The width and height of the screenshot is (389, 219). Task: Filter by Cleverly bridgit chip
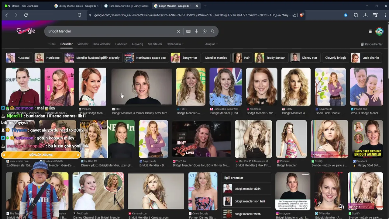(336, 58)
